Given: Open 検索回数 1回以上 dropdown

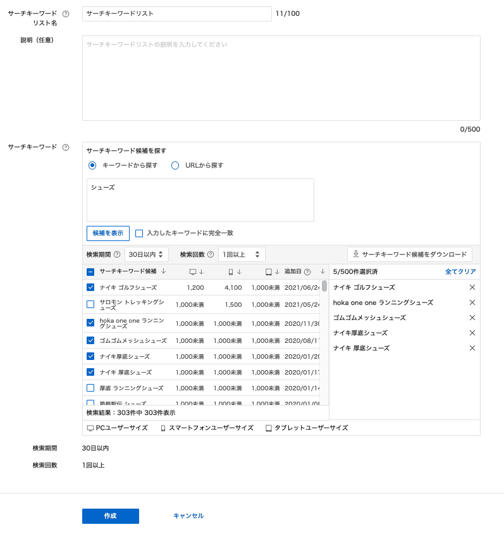Looking at the screenshot, I should (x=242, y=254).
